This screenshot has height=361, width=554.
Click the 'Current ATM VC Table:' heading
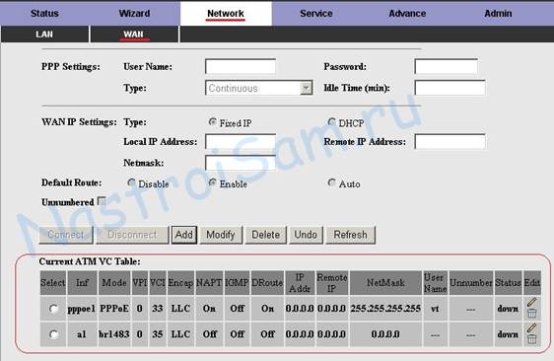point(90,261)
